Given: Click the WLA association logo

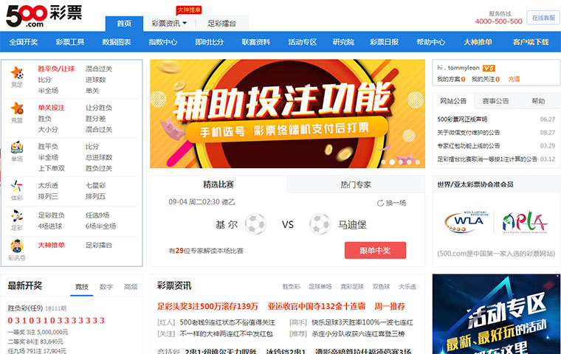Looking at the screenshot, I should coord(467,222).
